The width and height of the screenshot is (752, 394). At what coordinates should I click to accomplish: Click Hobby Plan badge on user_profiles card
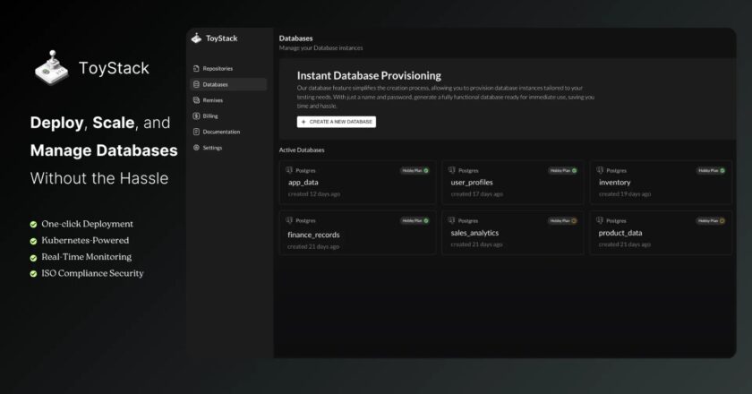pyautogui.click(x=563, y=170)
